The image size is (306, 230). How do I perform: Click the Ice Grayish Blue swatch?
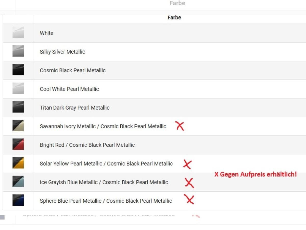point(18,182)
